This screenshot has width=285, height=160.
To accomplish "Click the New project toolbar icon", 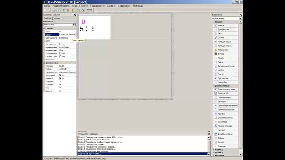I will pos(45,10).
